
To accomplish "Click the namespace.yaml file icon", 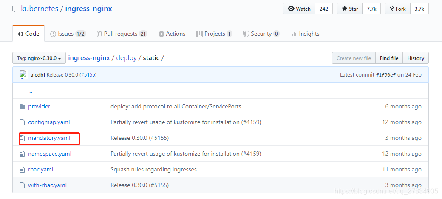I will coord(22,154).
